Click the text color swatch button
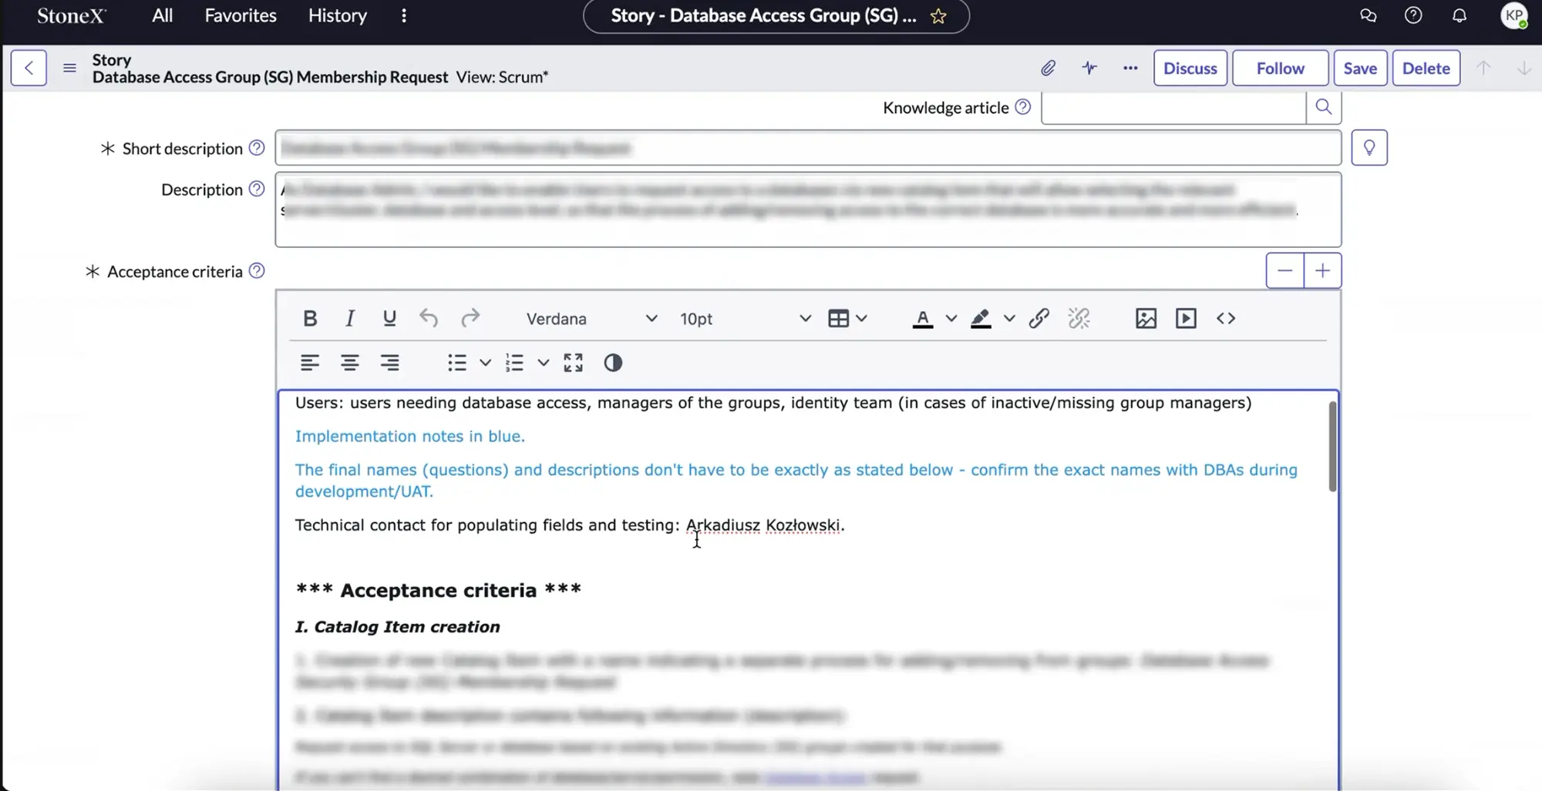 [922, 318]
